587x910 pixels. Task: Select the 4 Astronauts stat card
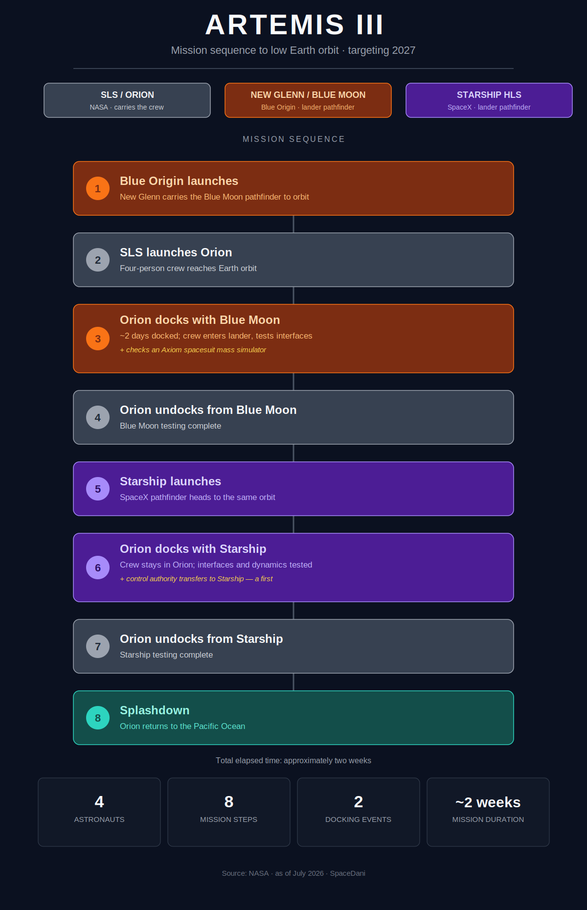99,812
